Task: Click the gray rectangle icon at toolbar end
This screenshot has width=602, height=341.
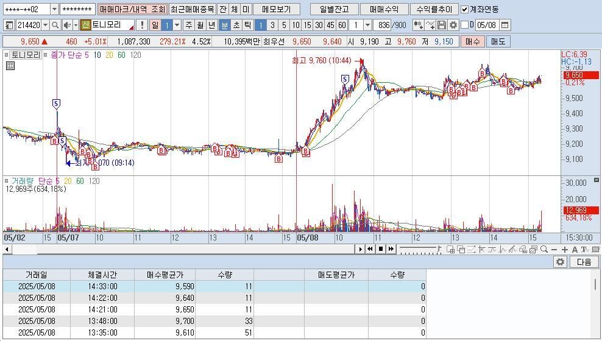Action: coord(595,249)
